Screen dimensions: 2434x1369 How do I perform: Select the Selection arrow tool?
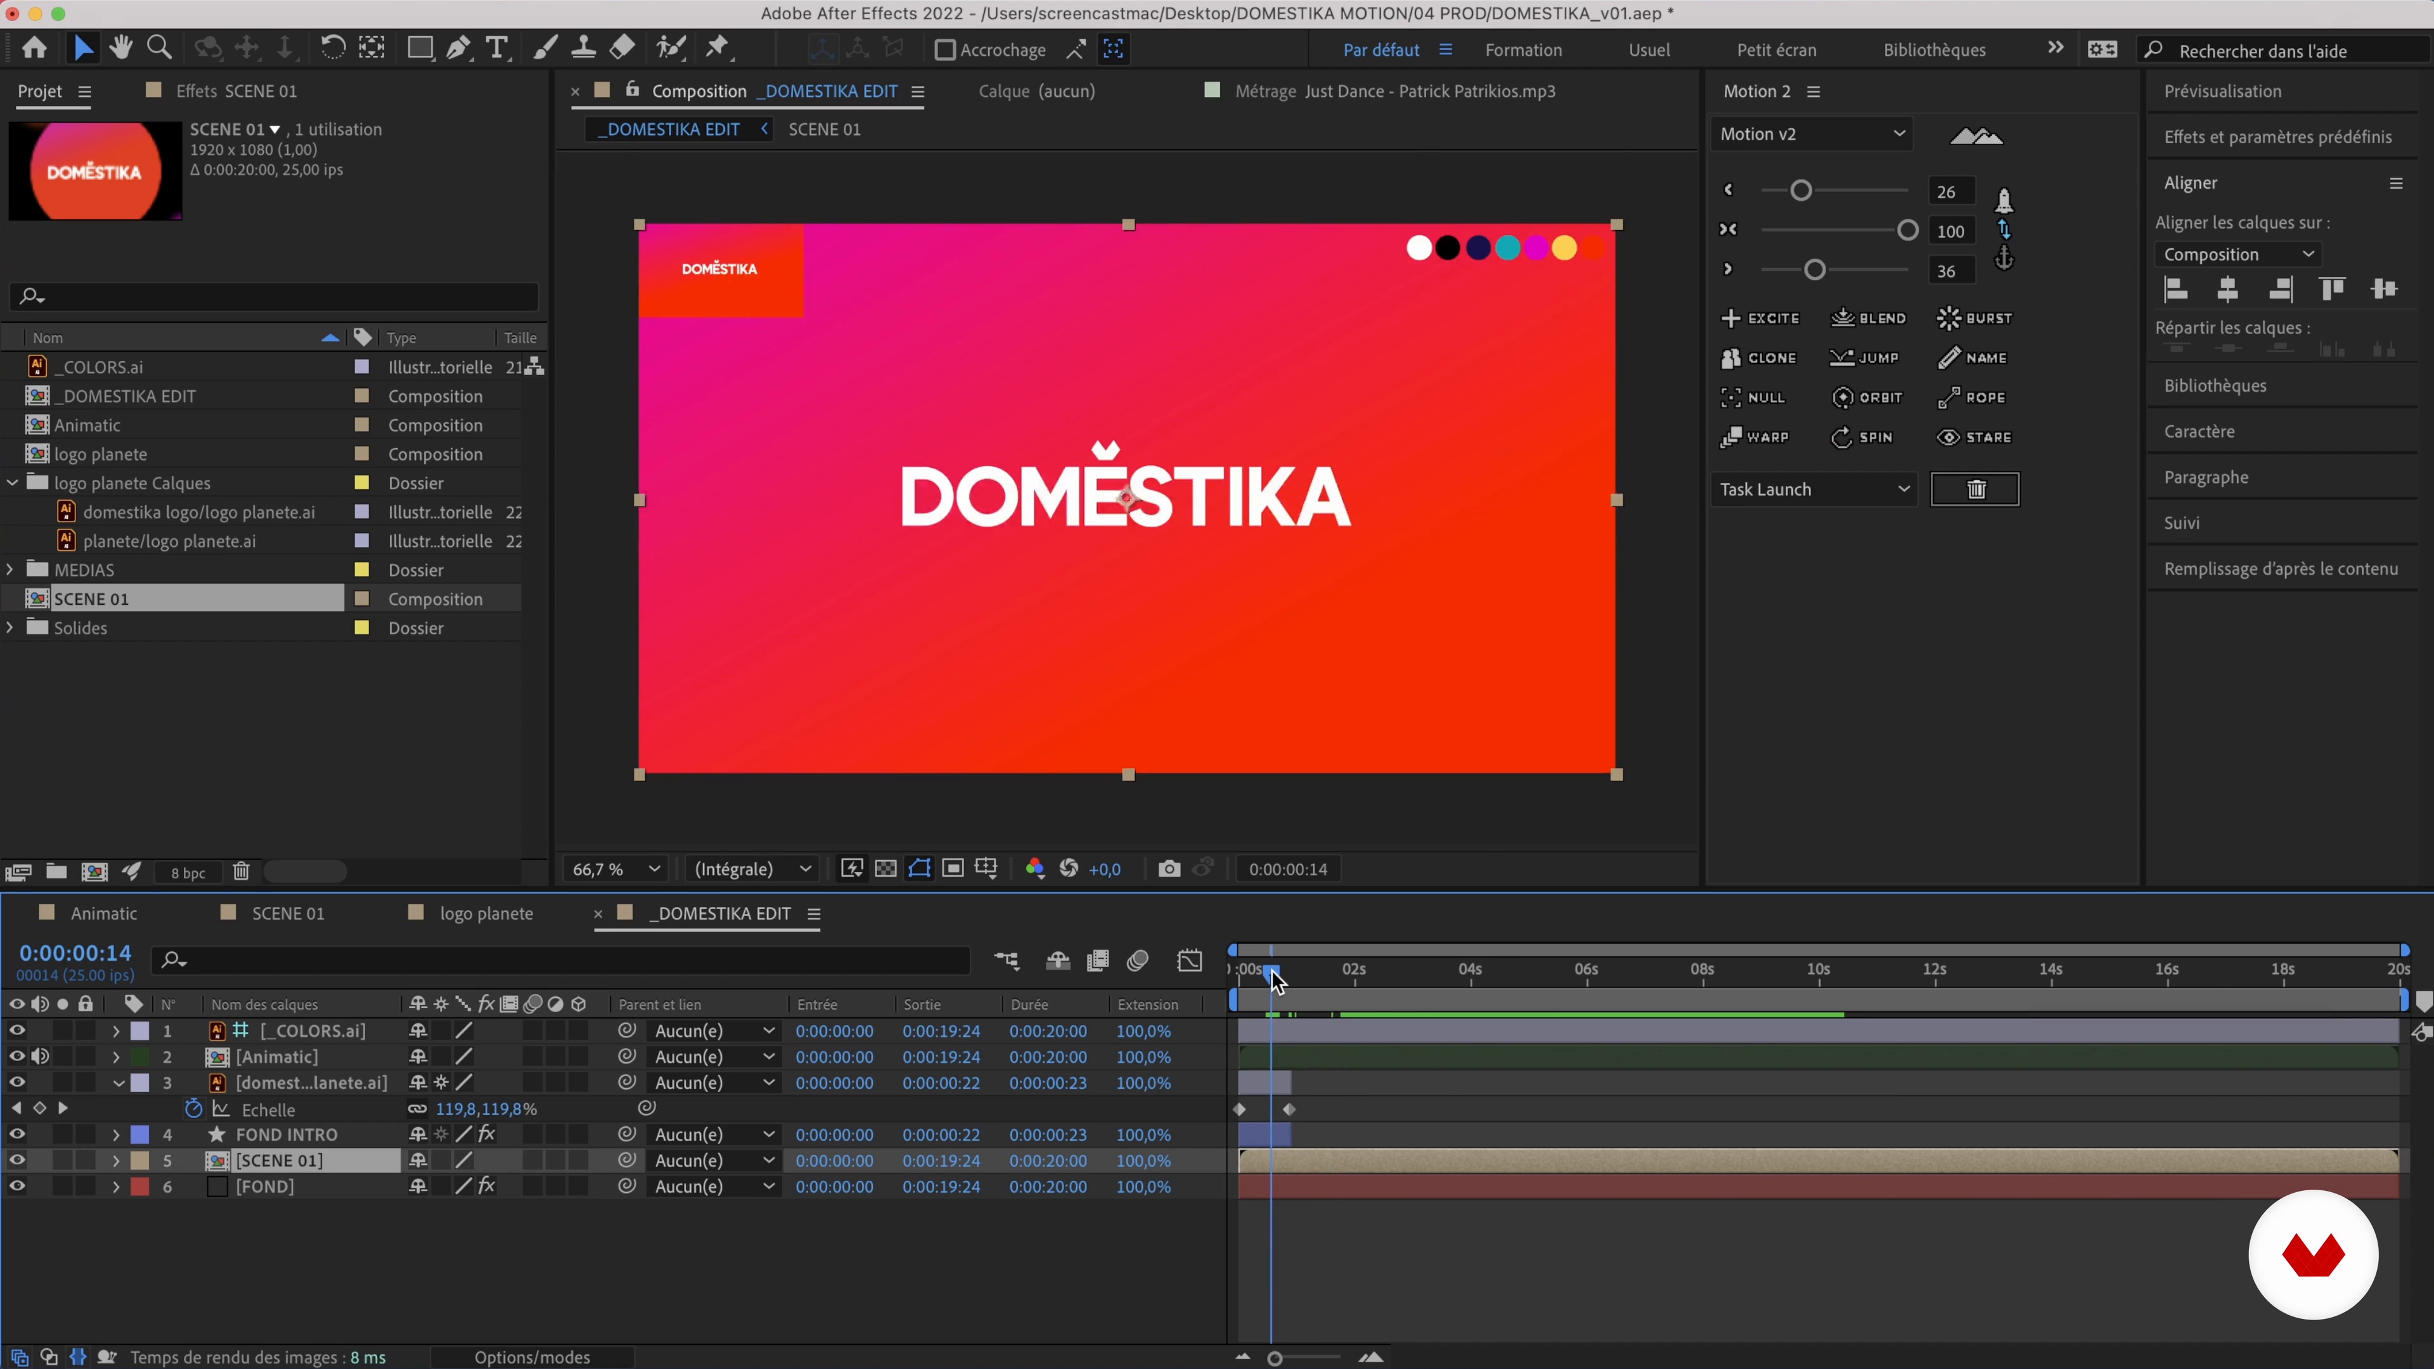pyautogui.click(x=83, y=48)
